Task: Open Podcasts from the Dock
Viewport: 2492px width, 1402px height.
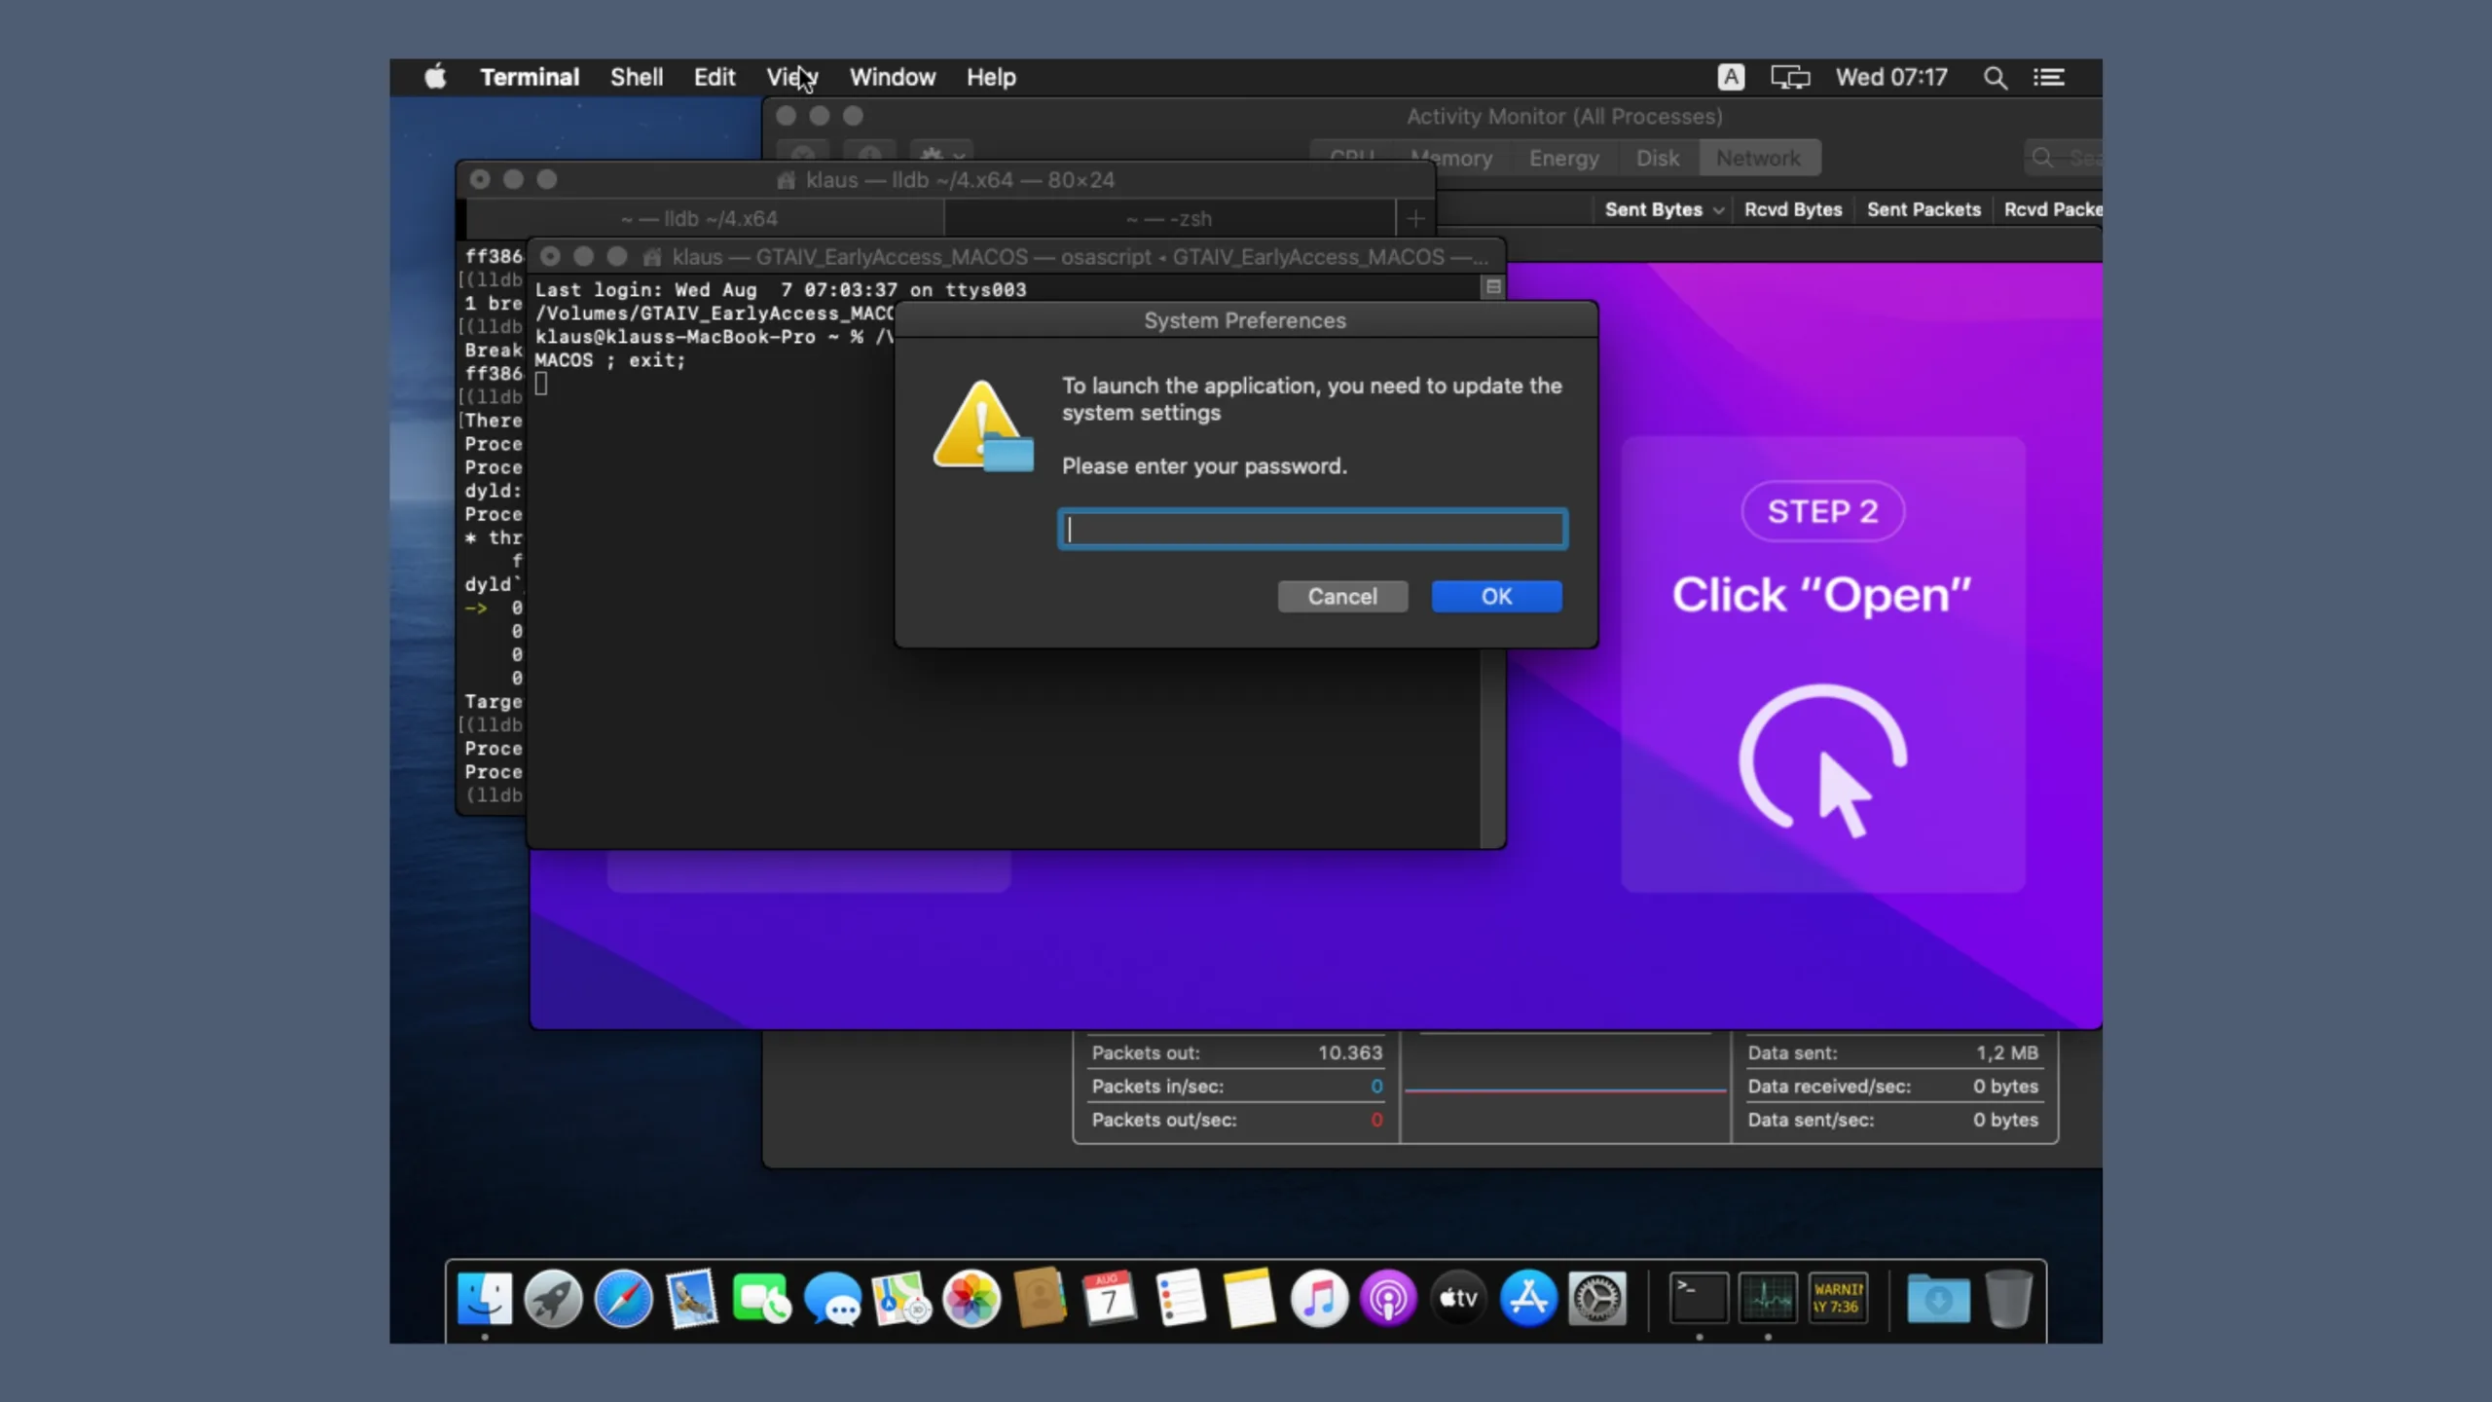Action: [1388, 1299]
